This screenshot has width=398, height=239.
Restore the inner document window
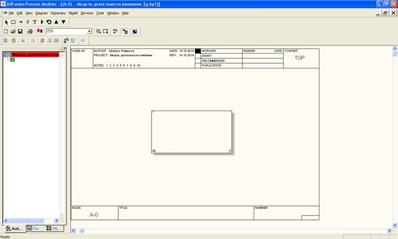pyautogui.click(x=386, y=13)
